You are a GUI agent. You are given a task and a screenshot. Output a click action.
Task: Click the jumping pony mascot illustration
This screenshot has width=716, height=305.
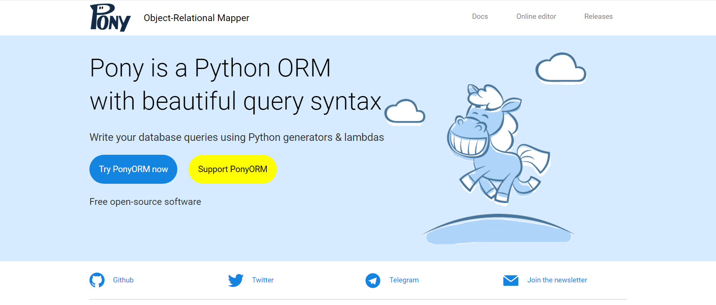pyautogui.click(x=498, y=144)
